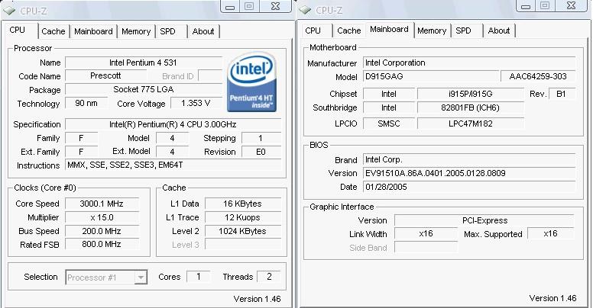Click the Intel Pentium 4 HT logo
The image size is (593, 308).
click(x=251, y=82)
